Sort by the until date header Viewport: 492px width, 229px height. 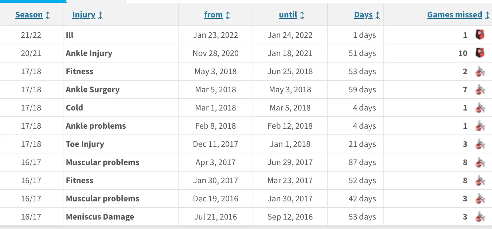[288, 15]
